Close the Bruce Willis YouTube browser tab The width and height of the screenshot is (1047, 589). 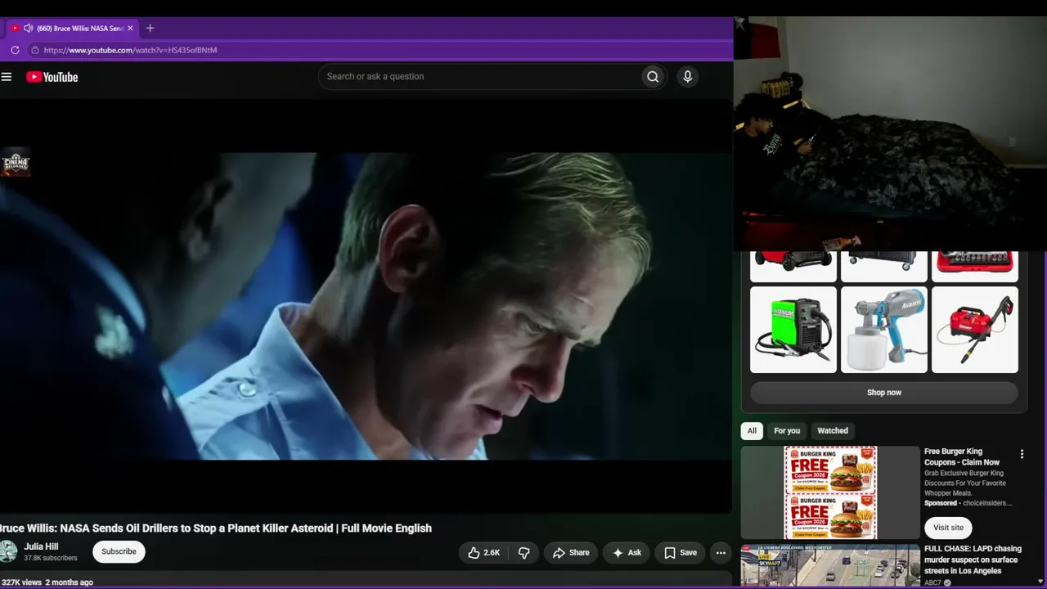pos(130,28)
